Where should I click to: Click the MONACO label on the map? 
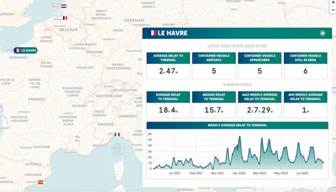tap(100, 146)
